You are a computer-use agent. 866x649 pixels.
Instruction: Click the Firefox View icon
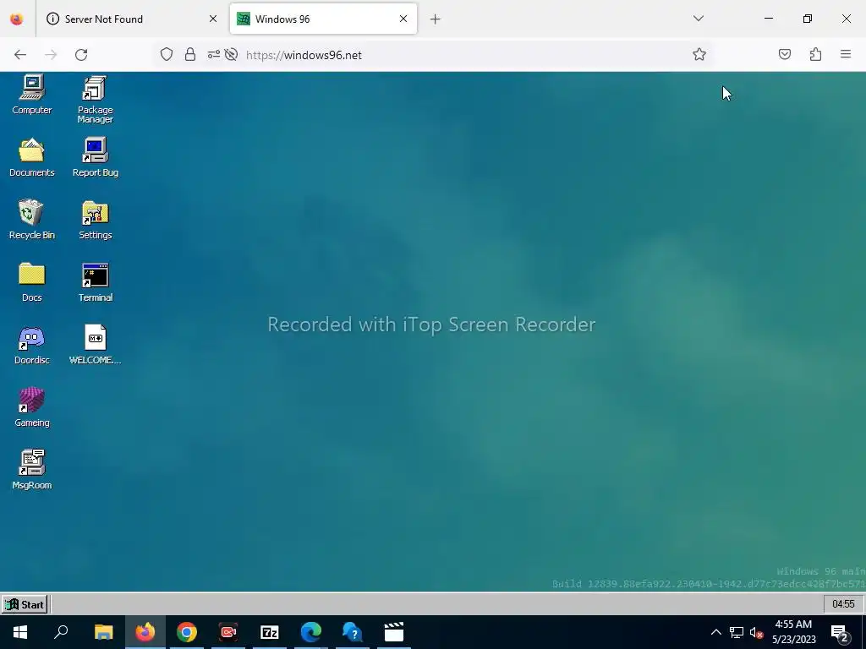[x=17, y=19]
